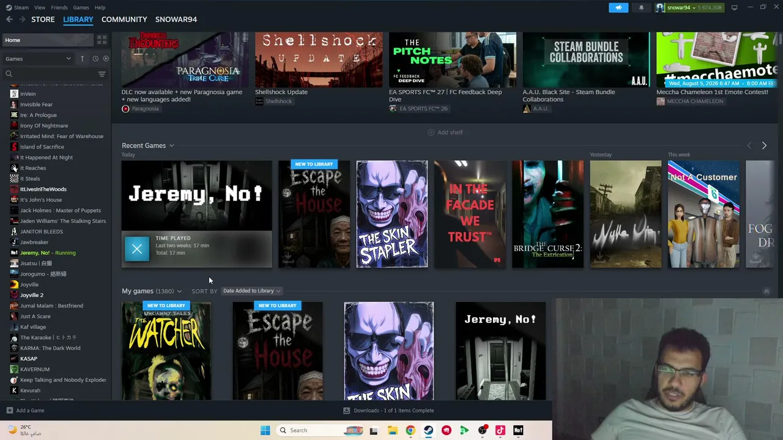Open The Watcher cover in My games

pos(166,351)
